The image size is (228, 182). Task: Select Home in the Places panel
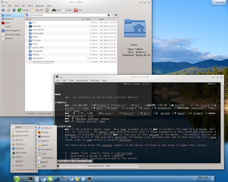tap(12, 15)
